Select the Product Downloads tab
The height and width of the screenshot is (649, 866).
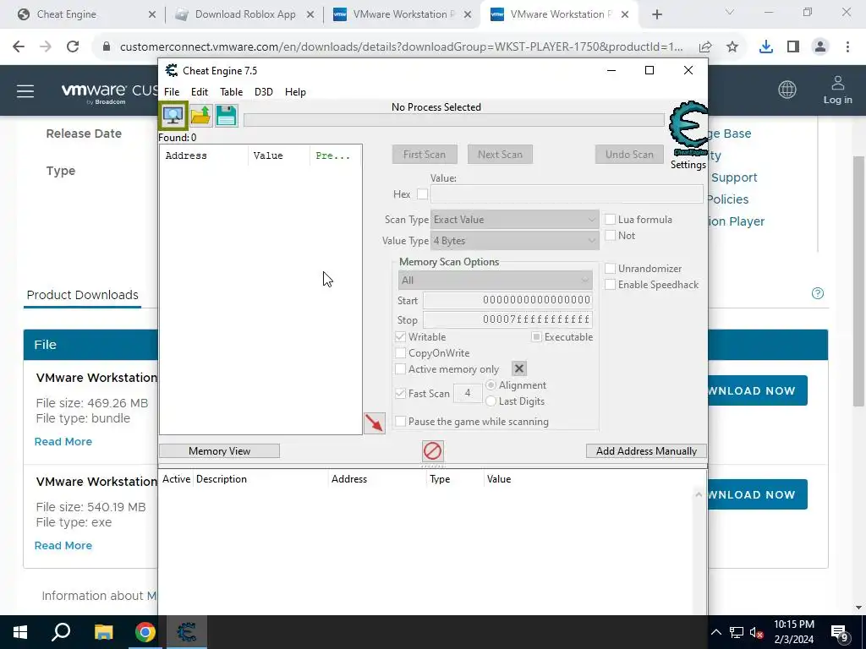(x=82, y=295)
